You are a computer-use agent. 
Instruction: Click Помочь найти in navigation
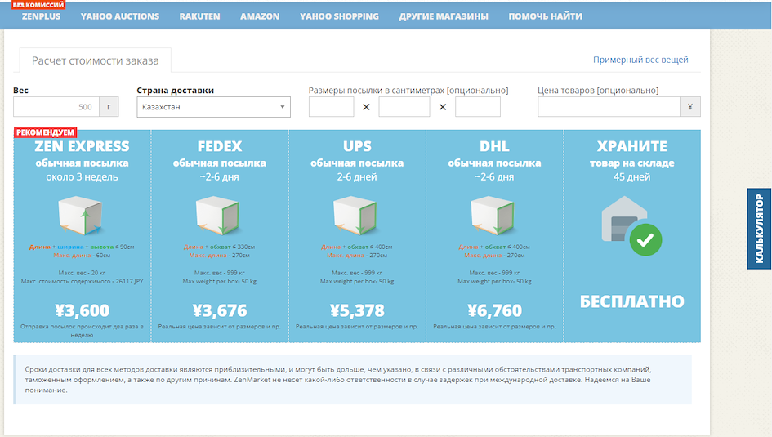click(545, 16)
